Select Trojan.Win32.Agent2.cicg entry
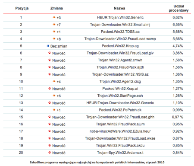Viewport: 194px width, 166px height. 120,81
